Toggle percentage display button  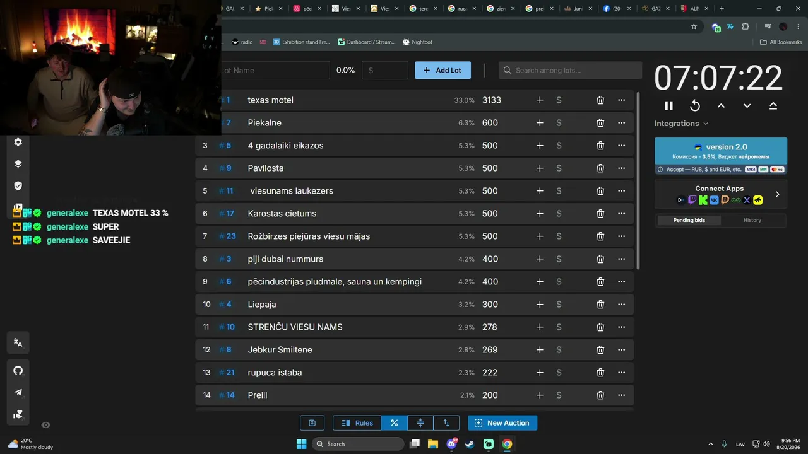(x=394, y=423)
